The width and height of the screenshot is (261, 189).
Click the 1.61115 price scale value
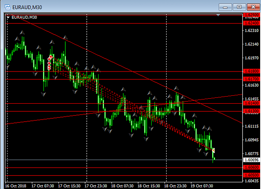tap(252, 126)
